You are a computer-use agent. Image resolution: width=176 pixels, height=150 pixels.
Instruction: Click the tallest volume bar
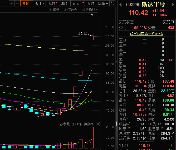pos(92,138)
